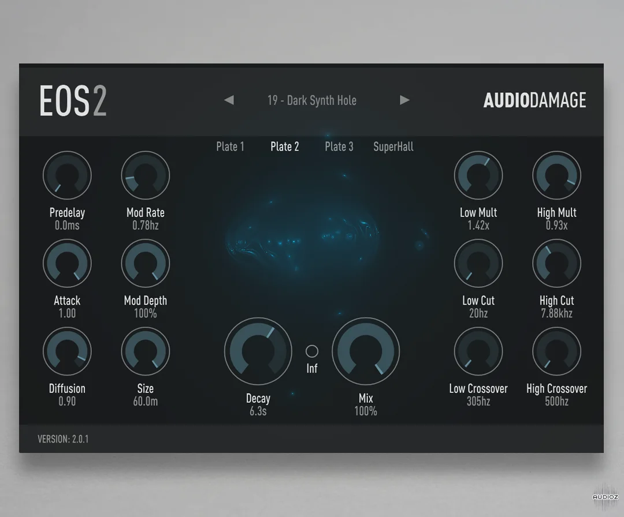Click the Size knob
The width and height of the screenshot is (624, 517).
(x=146, y=351)
